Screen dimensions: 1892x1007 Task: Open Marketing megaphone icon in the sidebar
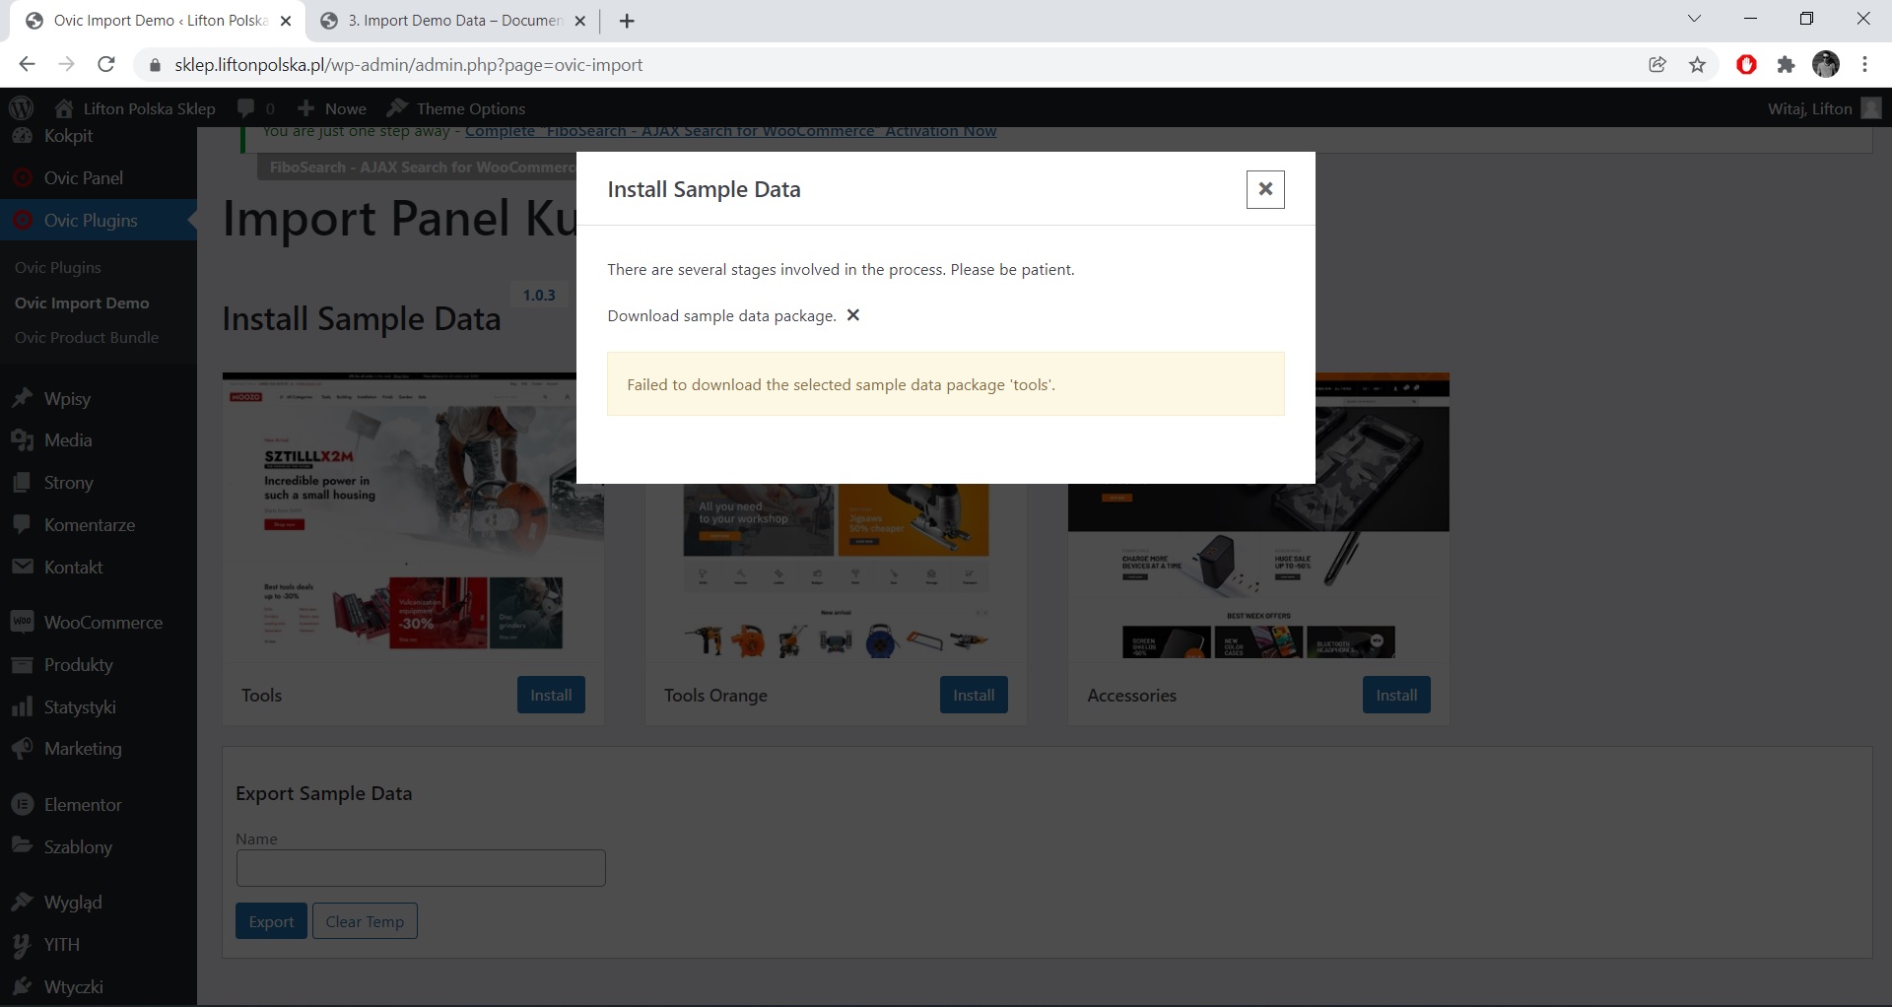coord(22,749)
